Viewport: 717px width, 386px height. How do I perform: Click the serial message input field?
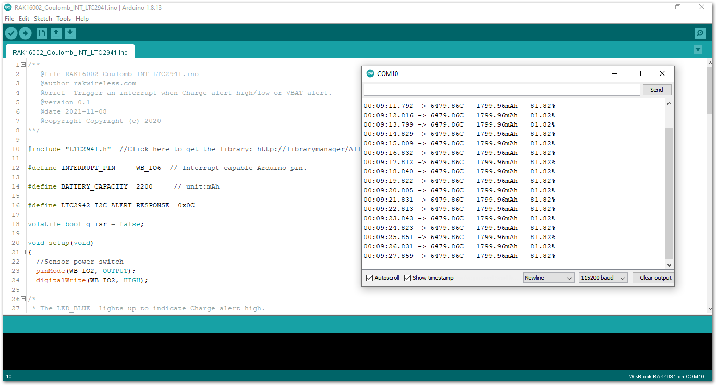click(x=502, y=90)
